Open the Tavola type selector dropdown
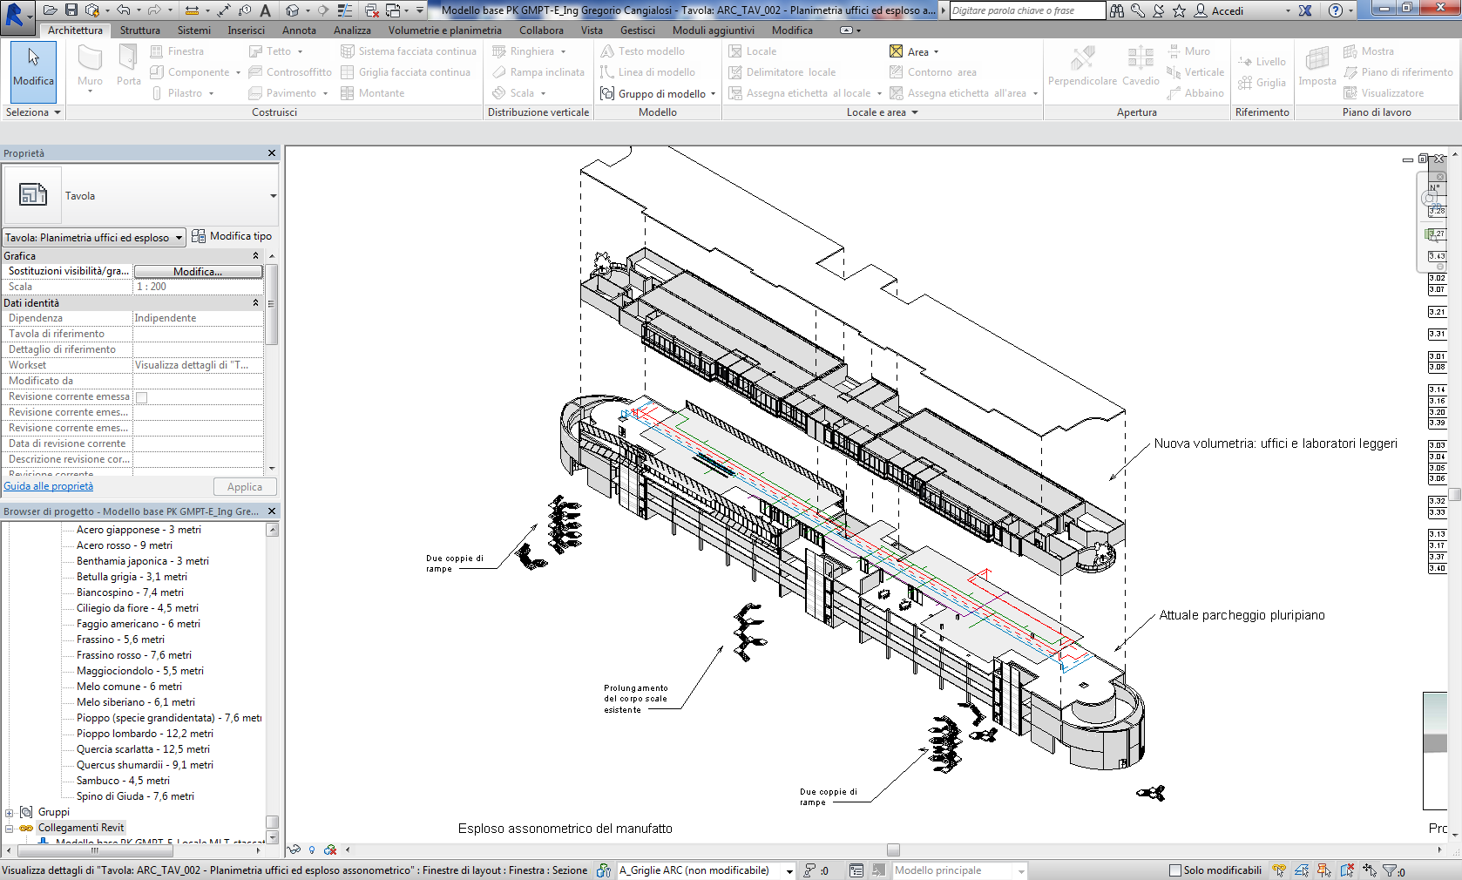Viewport: 1462px width, 880px height. click(x=273, y=196)
